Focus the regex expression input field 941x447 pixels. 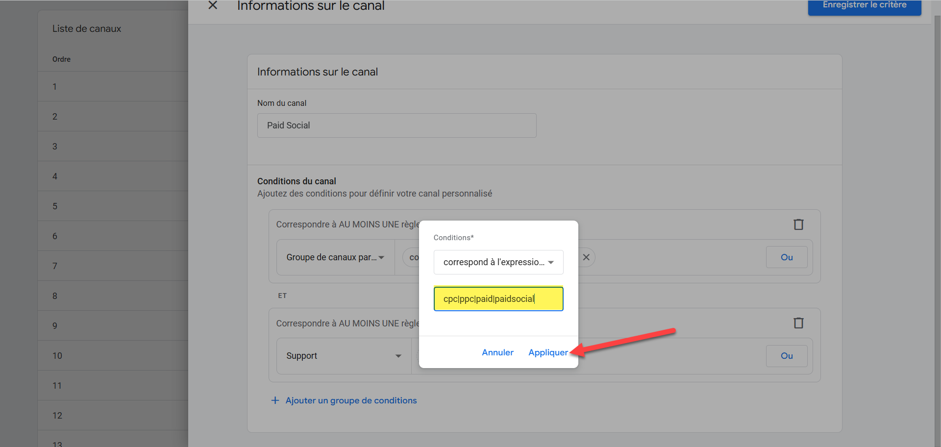[x=498, y=299]
